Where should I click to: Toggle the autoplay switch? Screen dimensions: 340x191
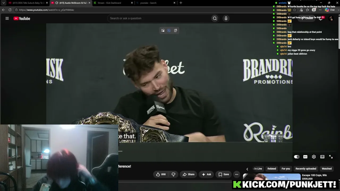click(x=297, y=157)
